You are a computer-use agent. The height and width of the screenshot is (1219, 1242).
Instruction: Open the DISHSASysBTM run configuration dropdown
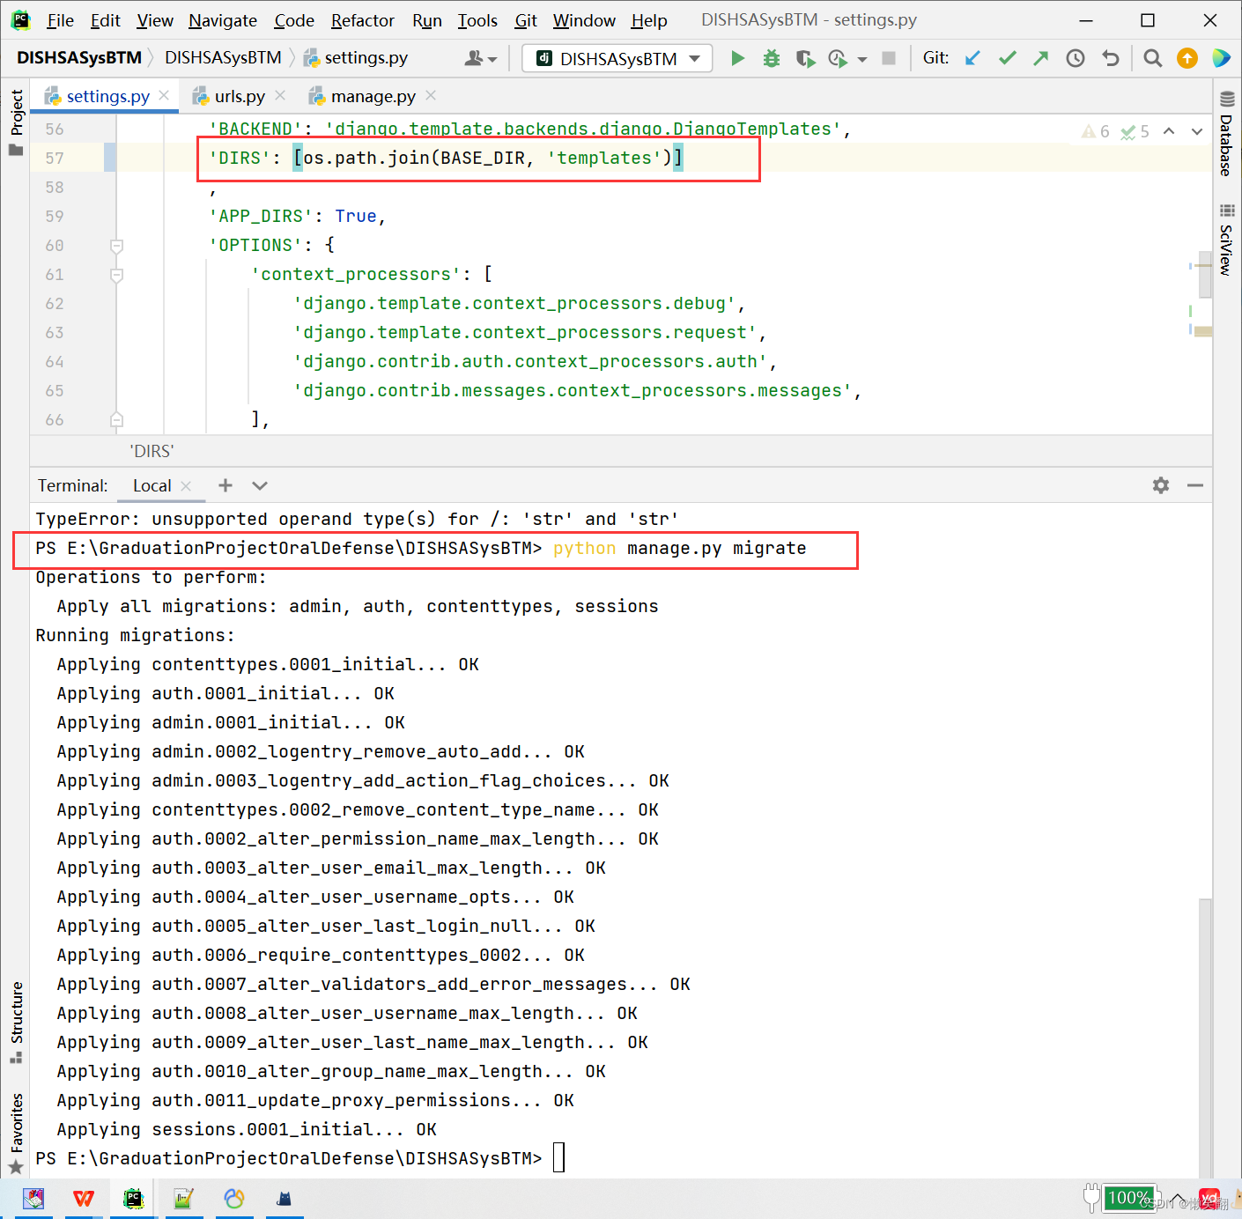click(x=617, y=58)
